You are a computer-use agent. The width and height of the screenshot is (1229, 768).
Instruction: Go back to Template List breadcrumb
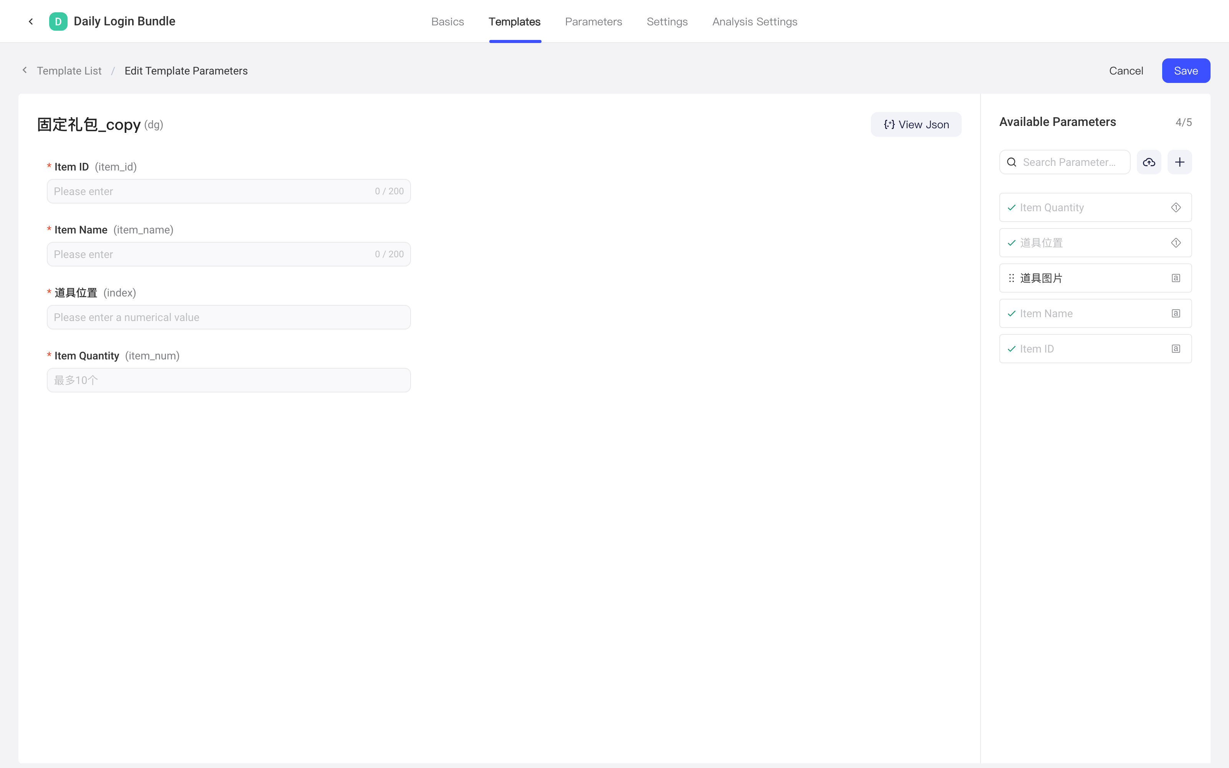(69, 71)
